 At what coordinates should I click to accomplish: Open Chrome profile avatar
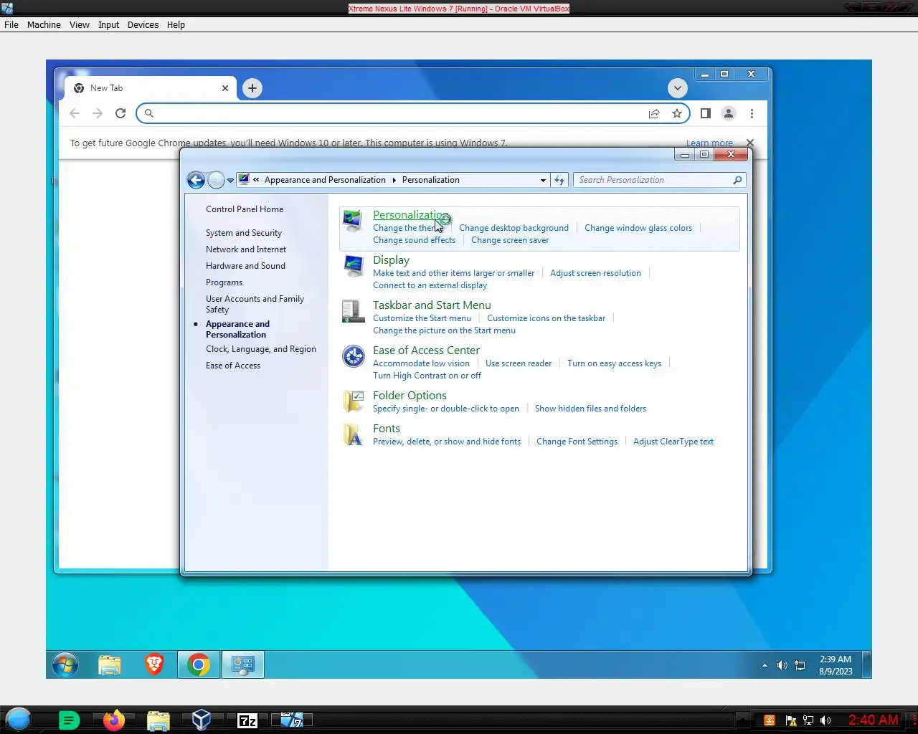point(729,113)
